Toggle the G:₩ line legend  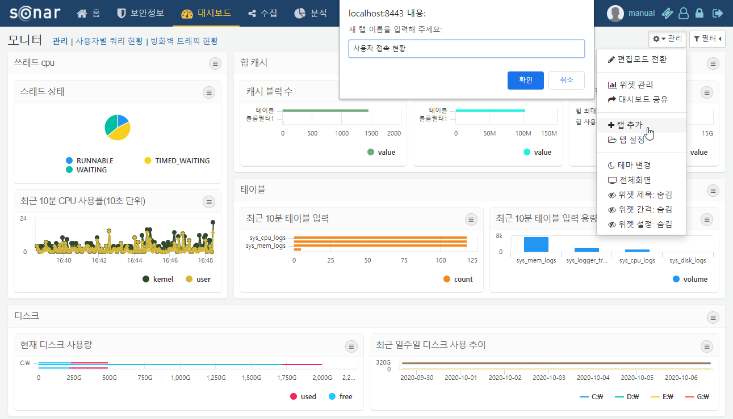[x=698, y=397]
